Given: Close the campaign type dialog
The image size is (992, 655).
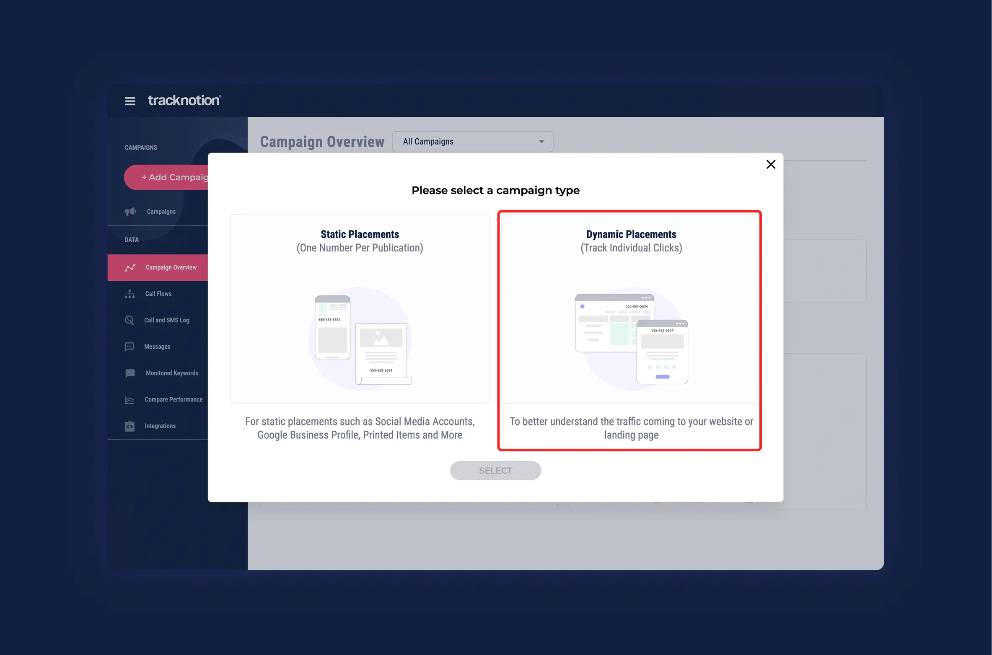Looking at the screenshot, I should [771, 164].
